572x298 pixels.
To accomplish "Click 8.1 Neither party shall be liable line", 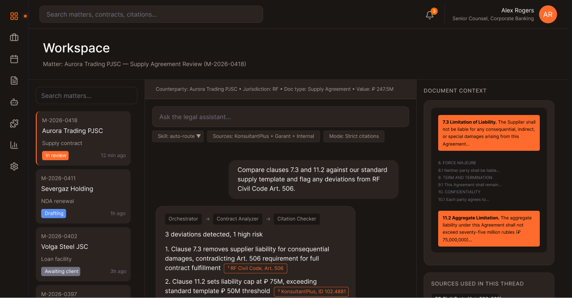I will 469,170.
